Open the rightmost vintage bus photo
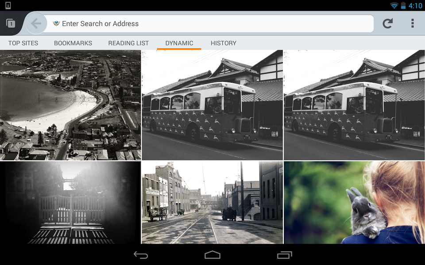This screenshot has height=265, width=425. click(354, 105)
